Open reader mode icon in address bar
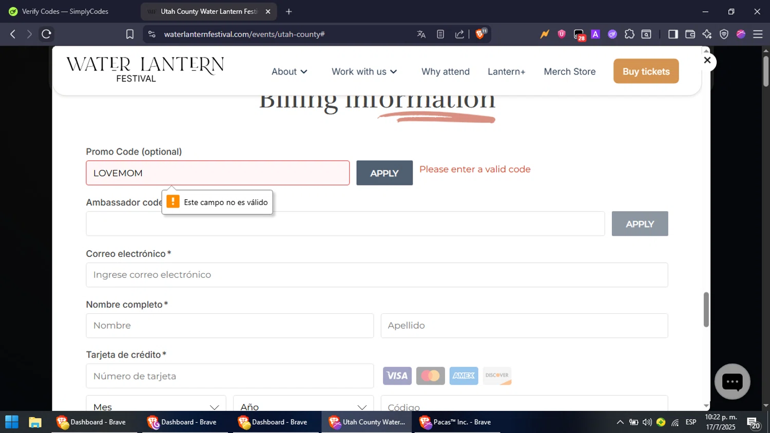The height and width of the screenshot is (433, 770). pyautogui.click(x=440, y=34)
